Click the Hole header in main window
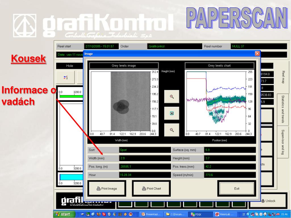Image resolution: width=291 pixels, height=218 pixels. pyautogui.click(x=70, y=66)
